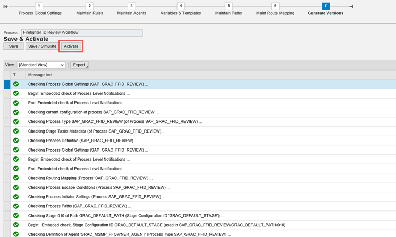The height and width of the screenshot is (237, 396).
Task: Click status icon for Checking Process Definition row
Action: pos(16,141)
